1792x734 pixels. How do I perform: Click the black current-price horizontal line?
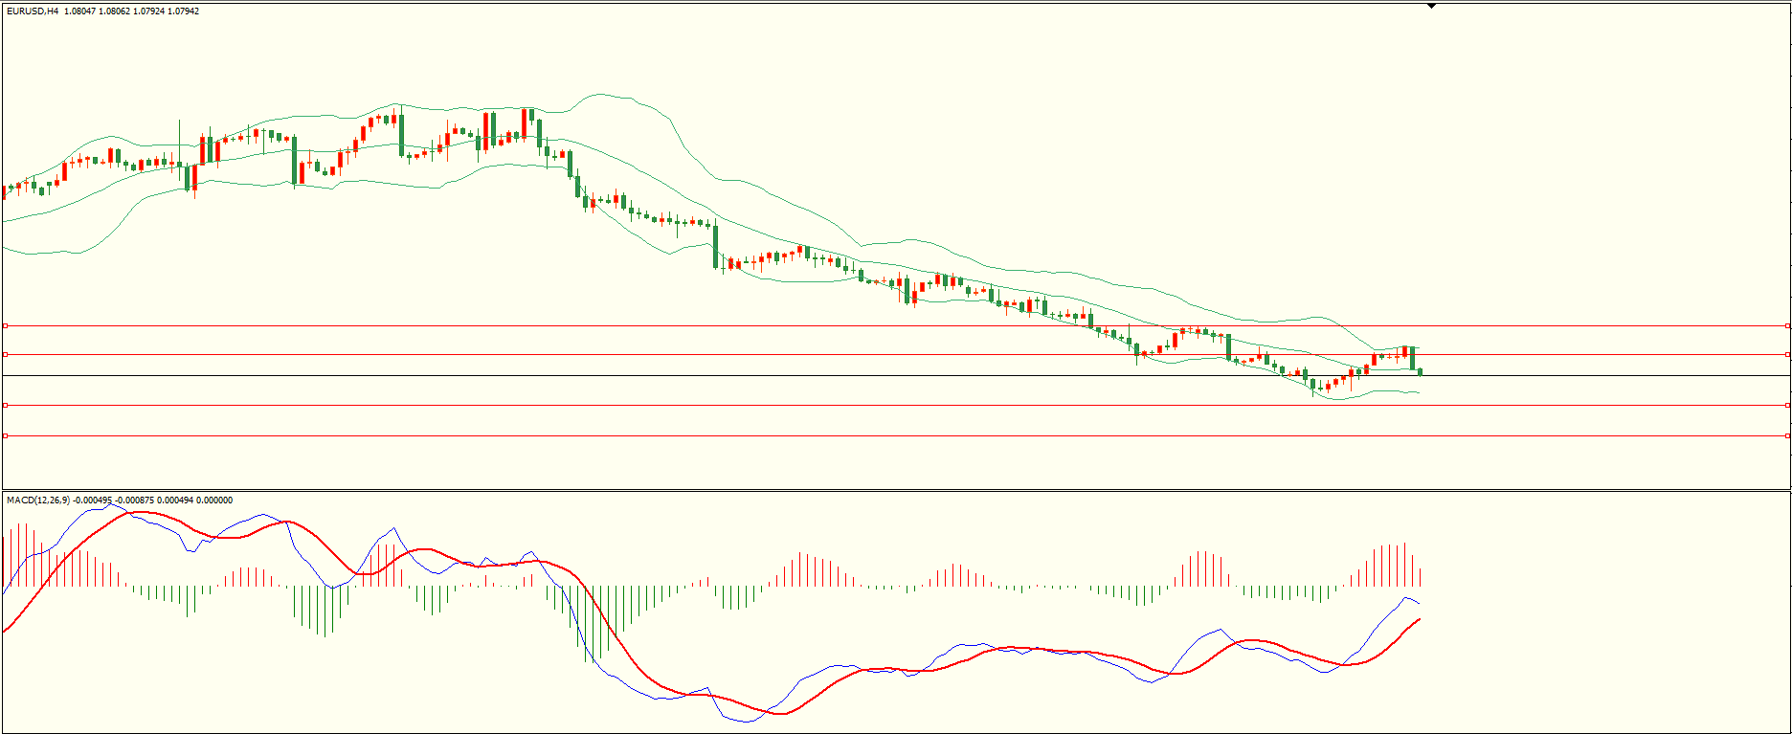click(896, 376)
